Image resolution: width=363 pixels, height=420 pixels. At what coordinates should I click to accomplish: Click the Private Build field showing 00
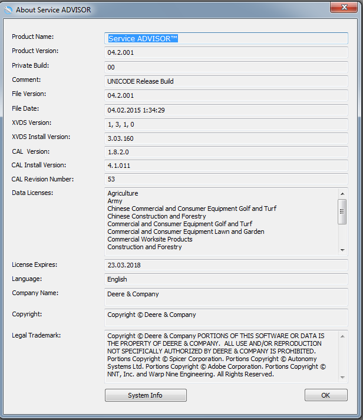(226, 67)
